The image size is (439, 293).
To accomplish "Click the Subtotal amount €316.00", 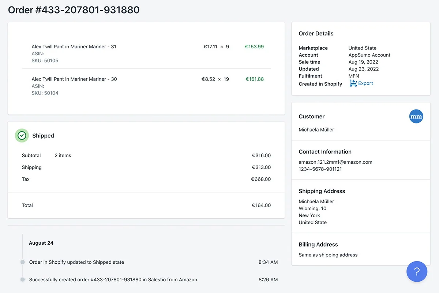I will coord(261,155).
